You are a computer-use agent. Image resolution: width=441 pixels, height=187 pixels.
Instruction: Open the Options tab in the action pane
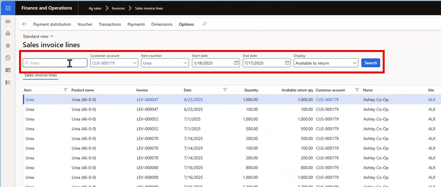coord(186,24)
